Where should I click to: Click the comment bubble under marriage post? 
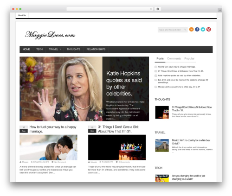coord(52,162)
